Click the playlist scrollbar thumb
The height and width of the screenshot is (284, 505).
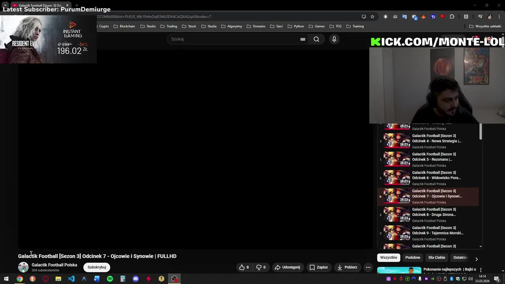[481, 131]
